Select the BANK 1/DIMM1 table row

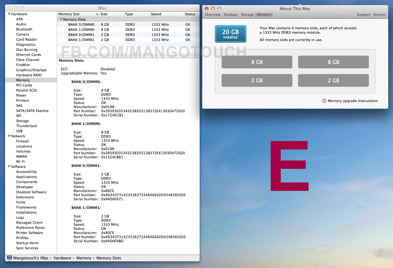tap(128, 40)
